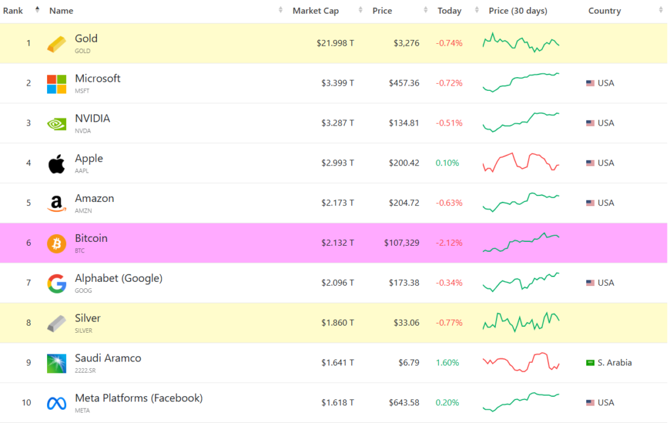Click Gold's 30-day price chart

(x=521, y=42)
